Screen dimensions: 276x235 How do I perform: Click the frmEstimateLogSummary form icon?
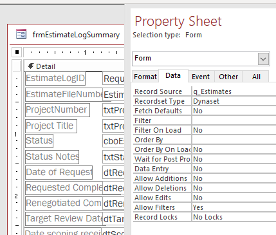21,34
